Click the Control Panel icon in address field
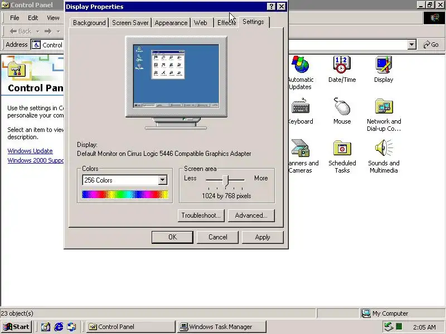This screenshot has height=334, width=446. pos(36,45)
